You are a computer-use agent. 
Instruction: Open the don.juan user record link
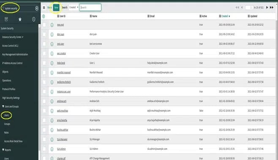pyautogui.click(x=60, y=34)
